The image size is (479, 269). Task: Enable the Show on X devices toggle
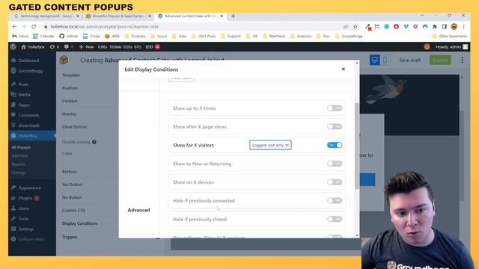335,182
